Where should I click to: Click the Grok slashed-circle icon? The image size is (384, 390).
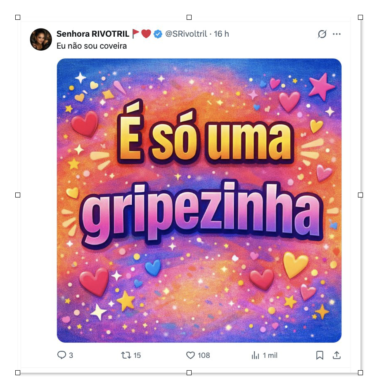322,34
